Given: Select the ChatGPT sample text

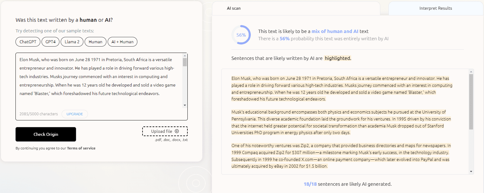Looking at the screenshot, I should (28, 42).
